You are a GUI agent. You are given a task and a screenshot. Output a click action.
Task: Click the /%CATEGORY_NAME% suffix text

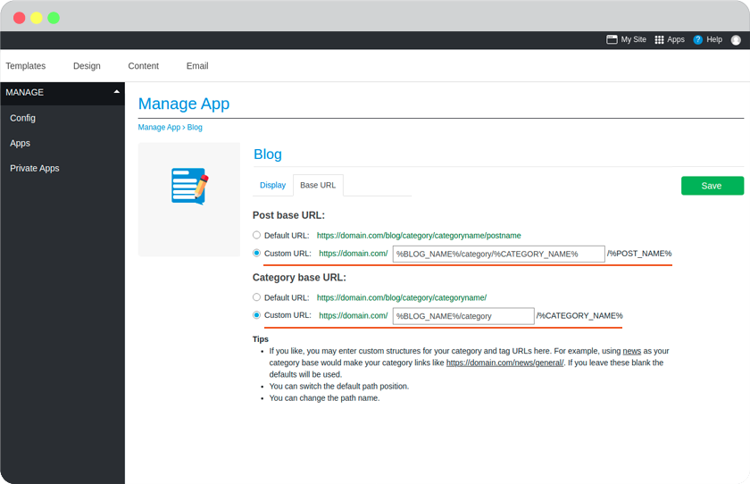579,315
